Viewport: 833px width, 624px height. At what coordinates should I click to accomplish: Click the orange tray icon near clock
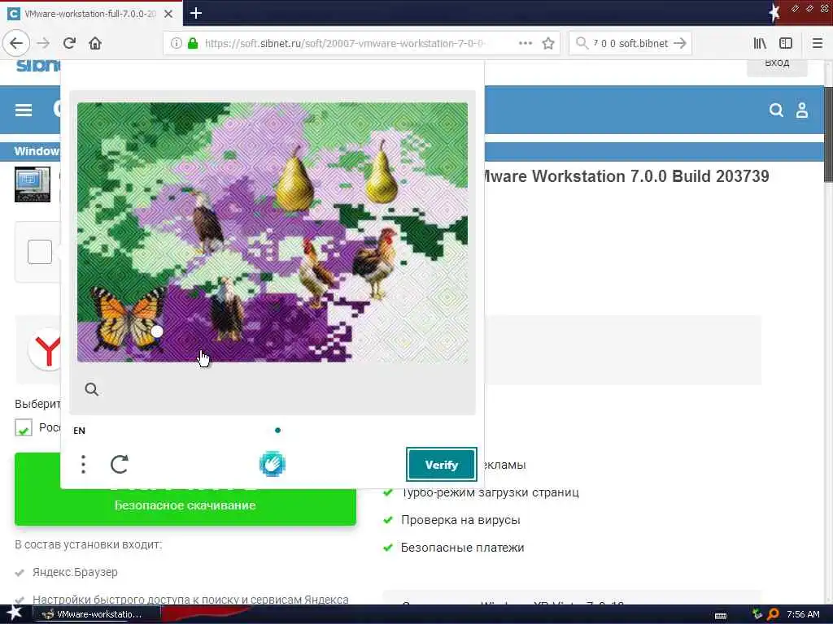pyautogui.click(x=773, y=614)
